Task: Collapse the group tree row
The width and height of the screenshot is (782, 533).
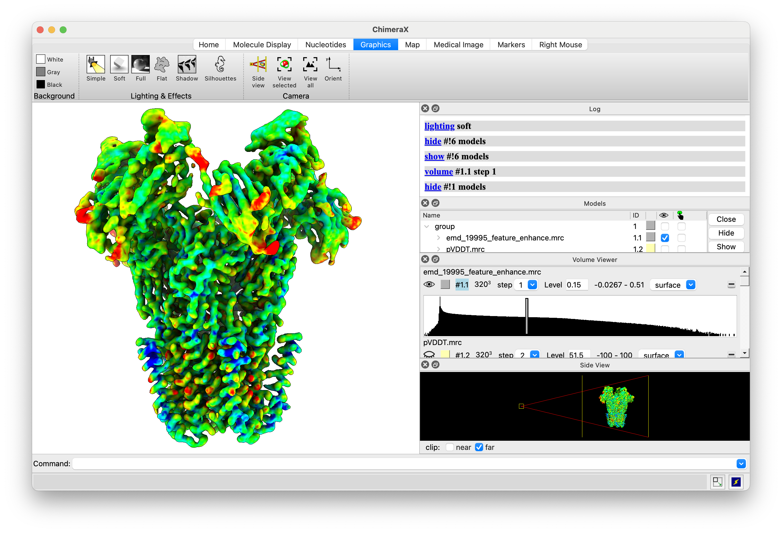Action: coord(427,226)
